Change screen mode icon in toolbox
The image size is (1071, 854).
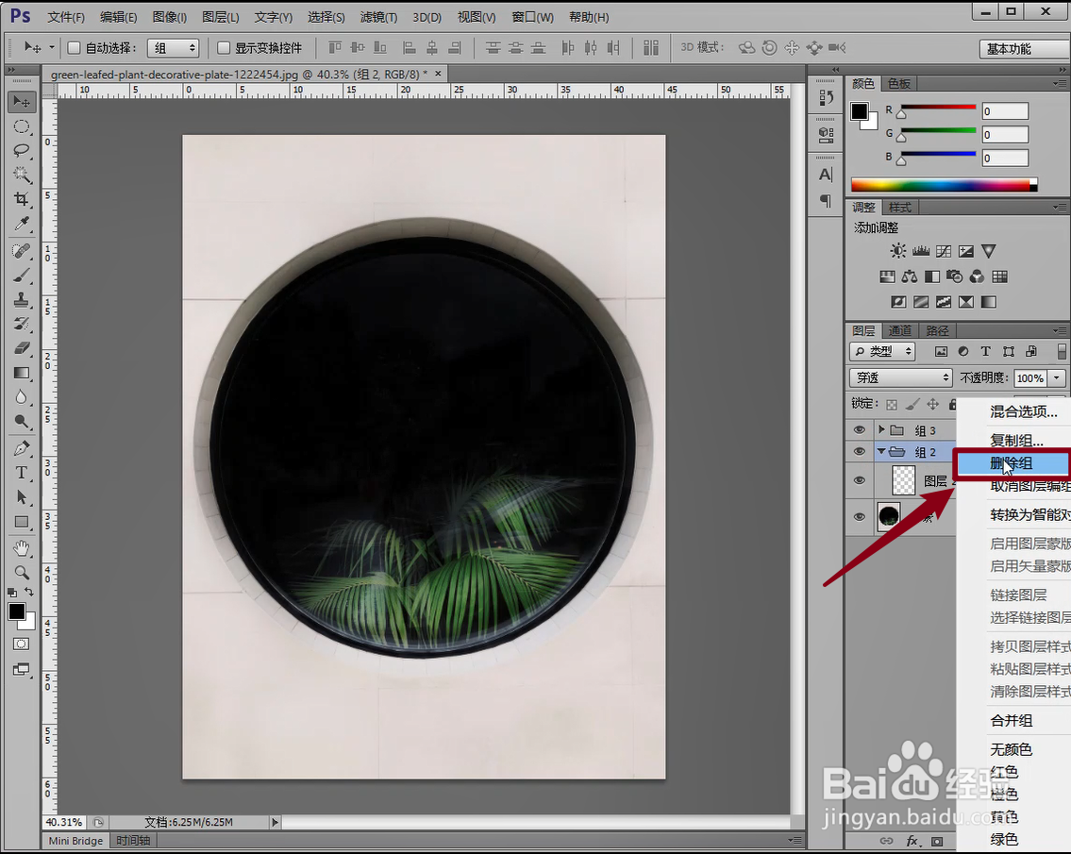tap(21, 670)
